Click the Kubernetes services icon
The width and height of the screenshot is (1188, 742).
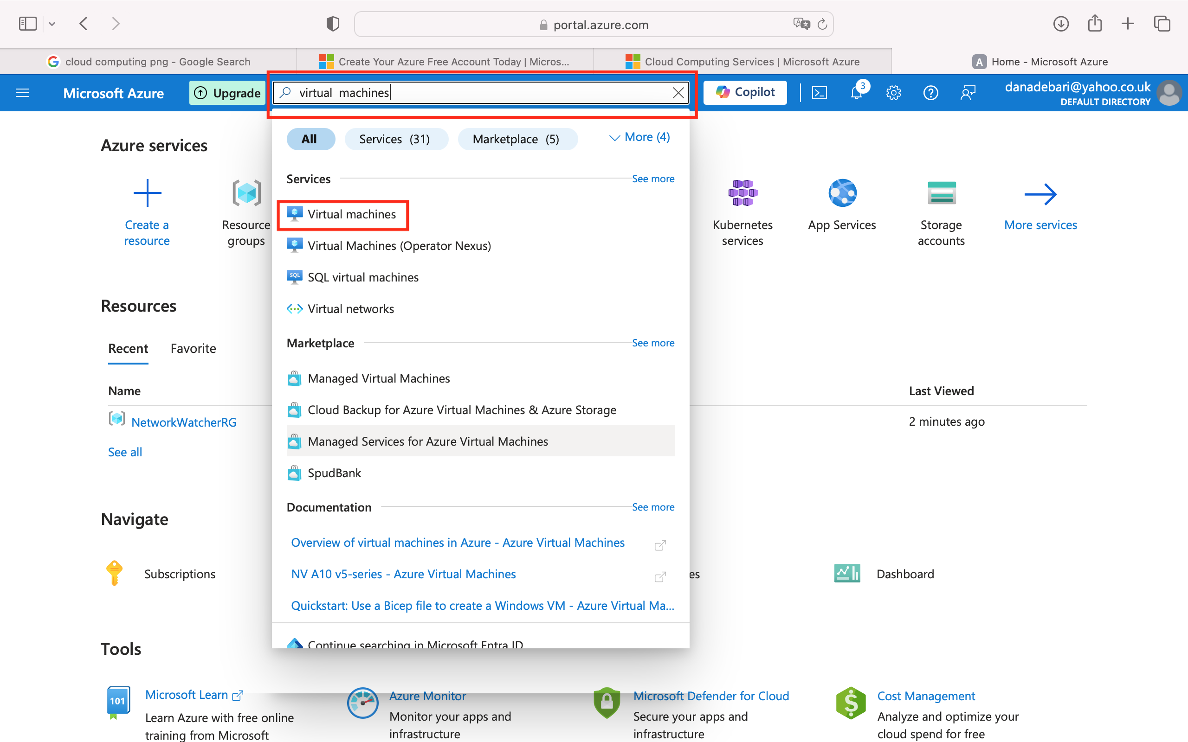(743, 193)
